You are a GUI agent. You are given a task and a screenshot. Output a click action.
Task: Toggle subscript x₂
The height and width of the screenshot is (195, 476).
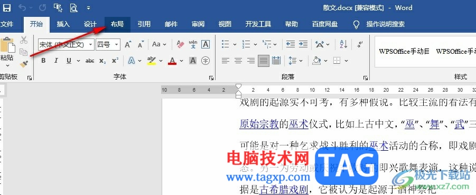coord(102,61)
